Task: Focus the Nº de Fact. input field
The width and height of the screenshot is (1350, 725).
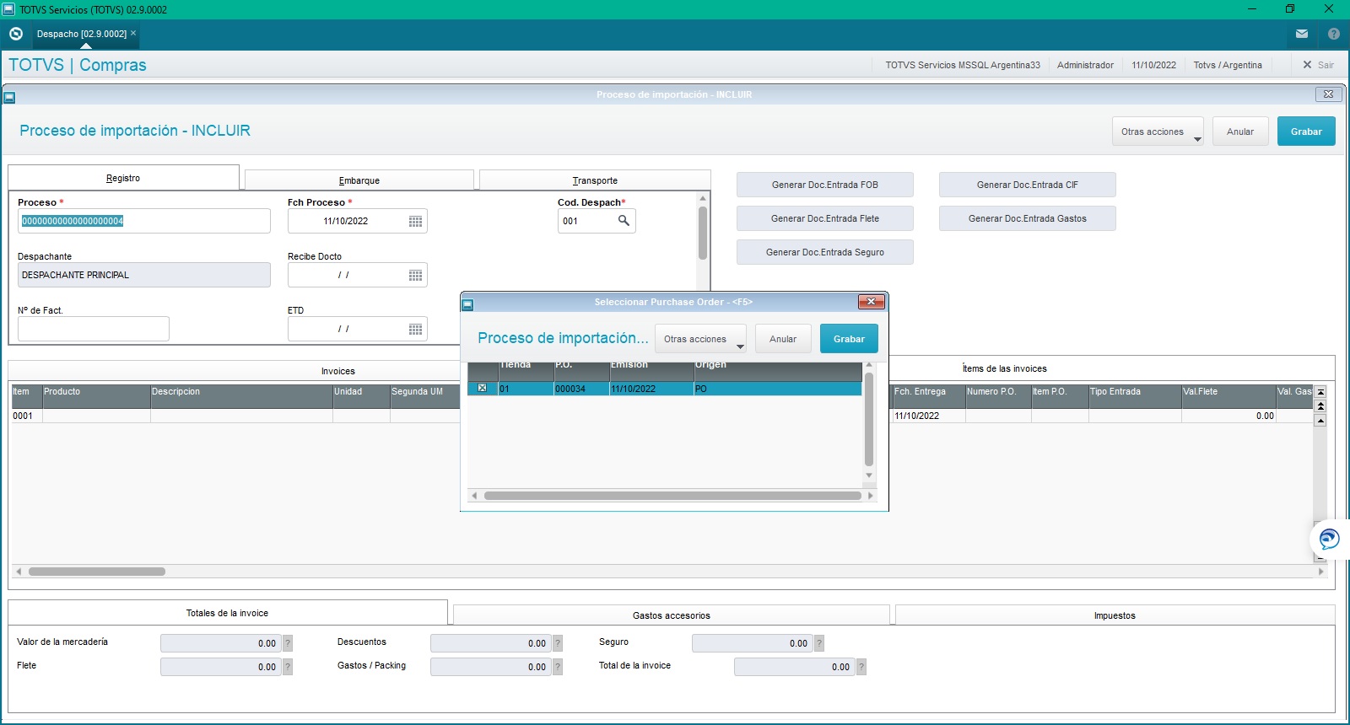Action: pos(94,329)
